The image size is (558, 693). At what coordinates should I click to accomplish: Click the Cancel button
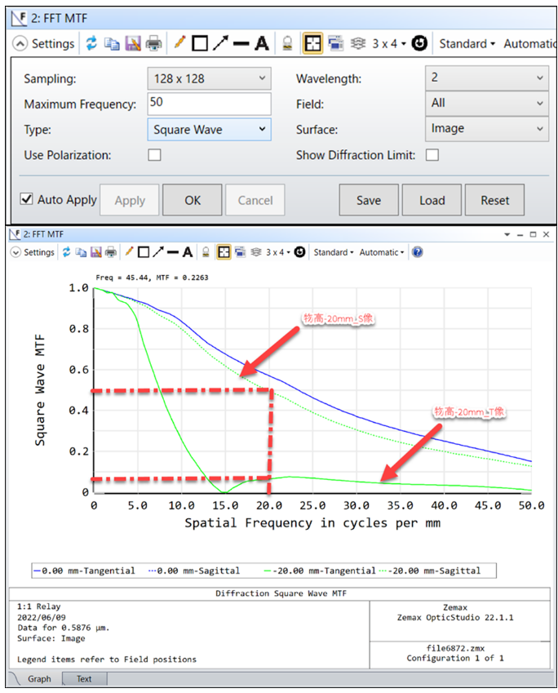pos(255,200)
